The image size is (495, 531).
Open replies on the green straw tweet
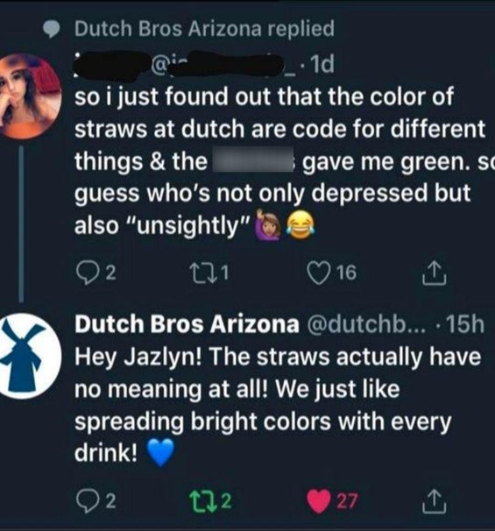(96, 273)
